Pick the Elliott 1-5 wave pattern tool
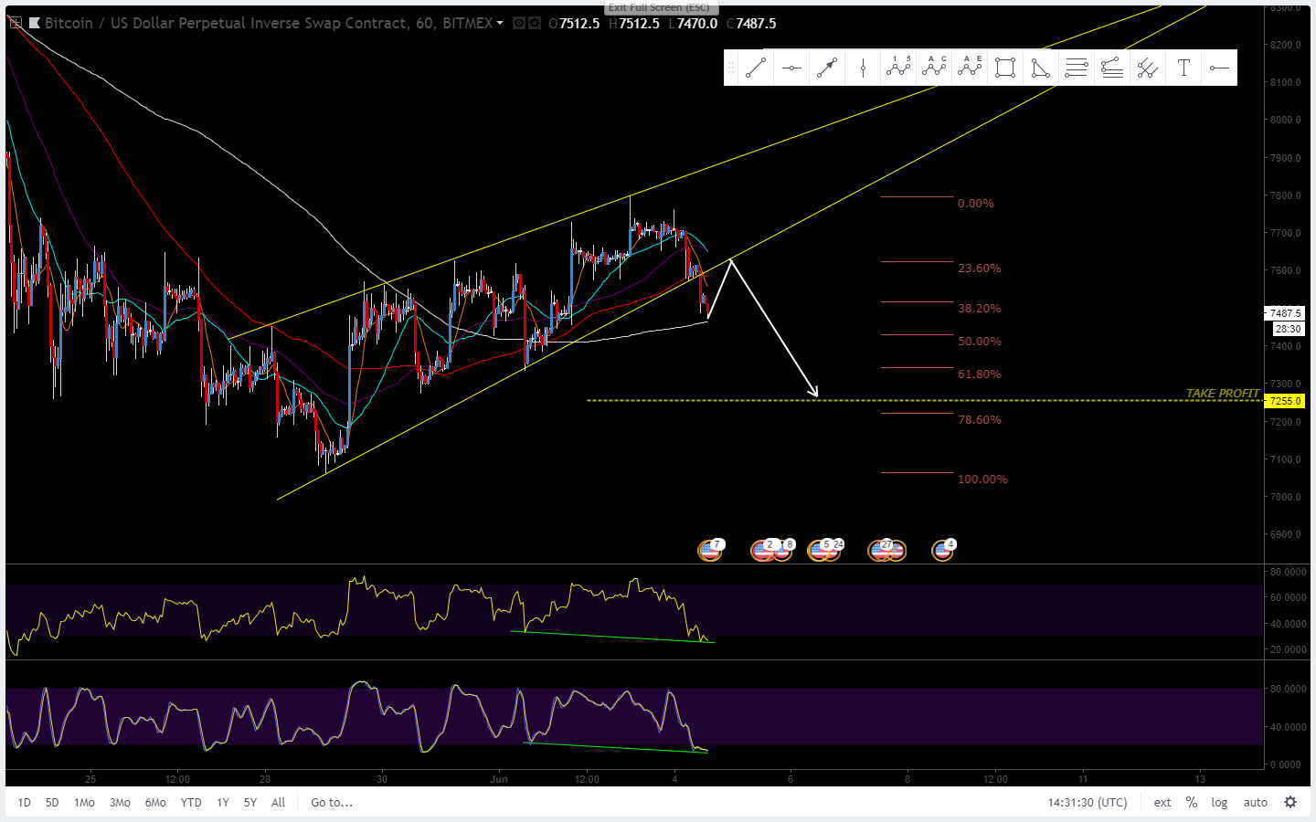The width and height of the screenshot is (1316, 822). point(898,68)
